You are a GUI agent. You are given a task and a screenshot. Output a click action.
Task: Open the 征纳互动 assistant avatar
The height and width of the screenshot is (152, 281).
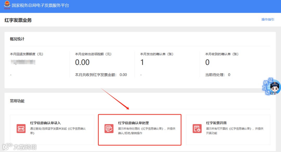point(271,86)
